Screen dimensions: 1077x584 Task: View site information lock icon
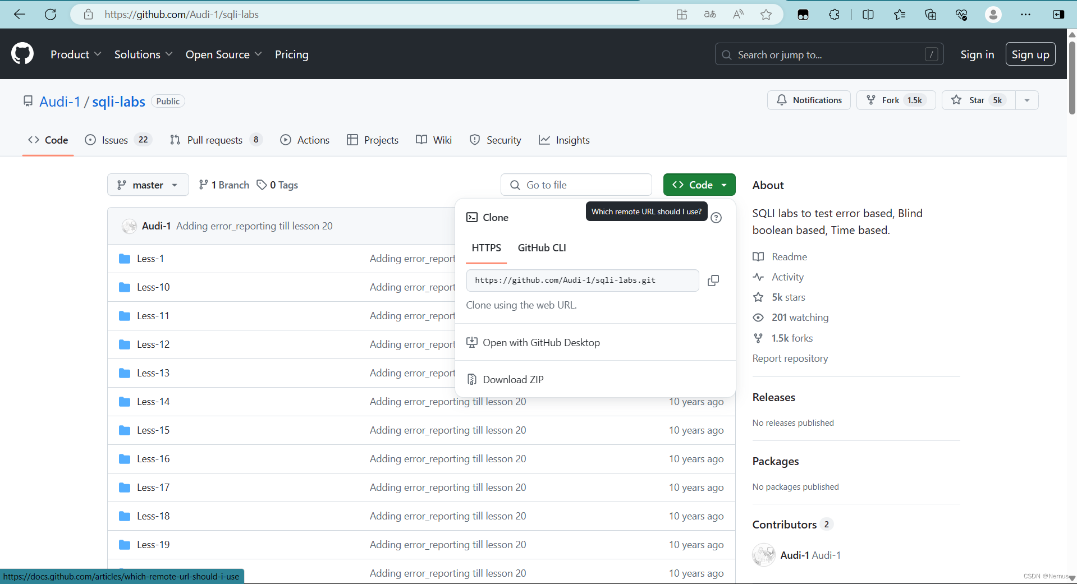[x=88, y=15]
